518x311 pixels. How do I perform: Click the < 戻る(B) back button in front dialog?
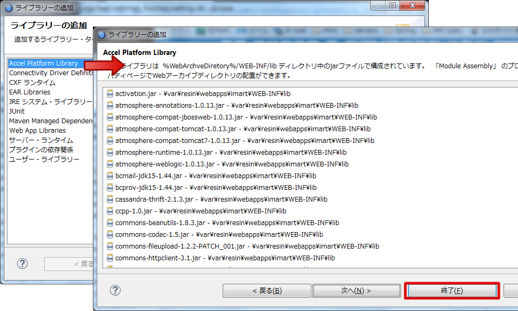267,291
